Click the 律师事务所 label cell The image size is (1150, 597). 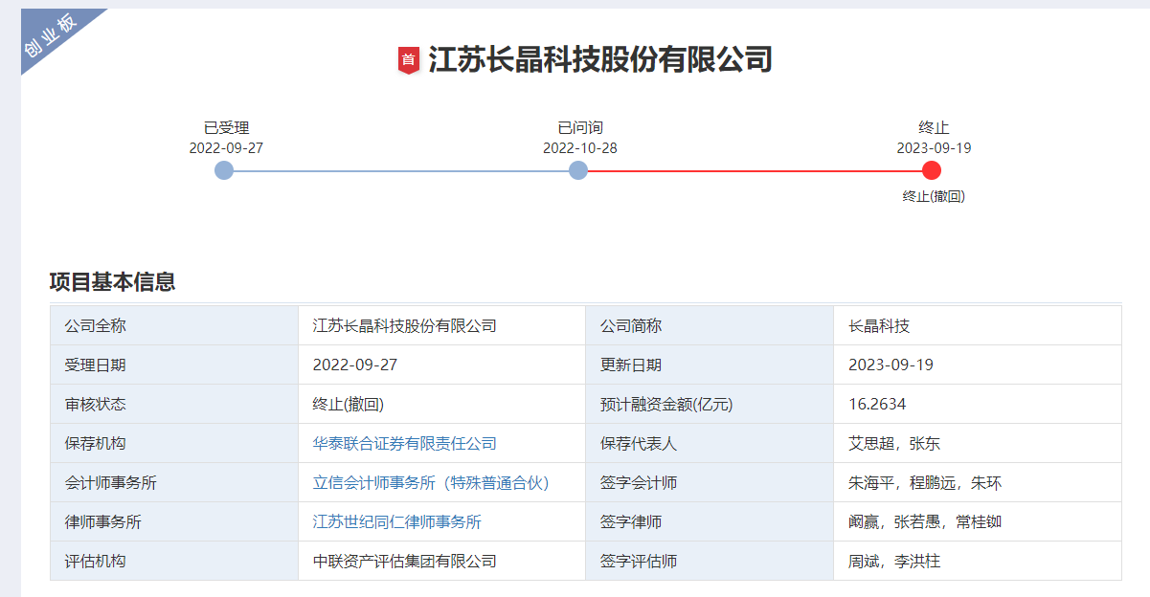(x=174, y=521)
